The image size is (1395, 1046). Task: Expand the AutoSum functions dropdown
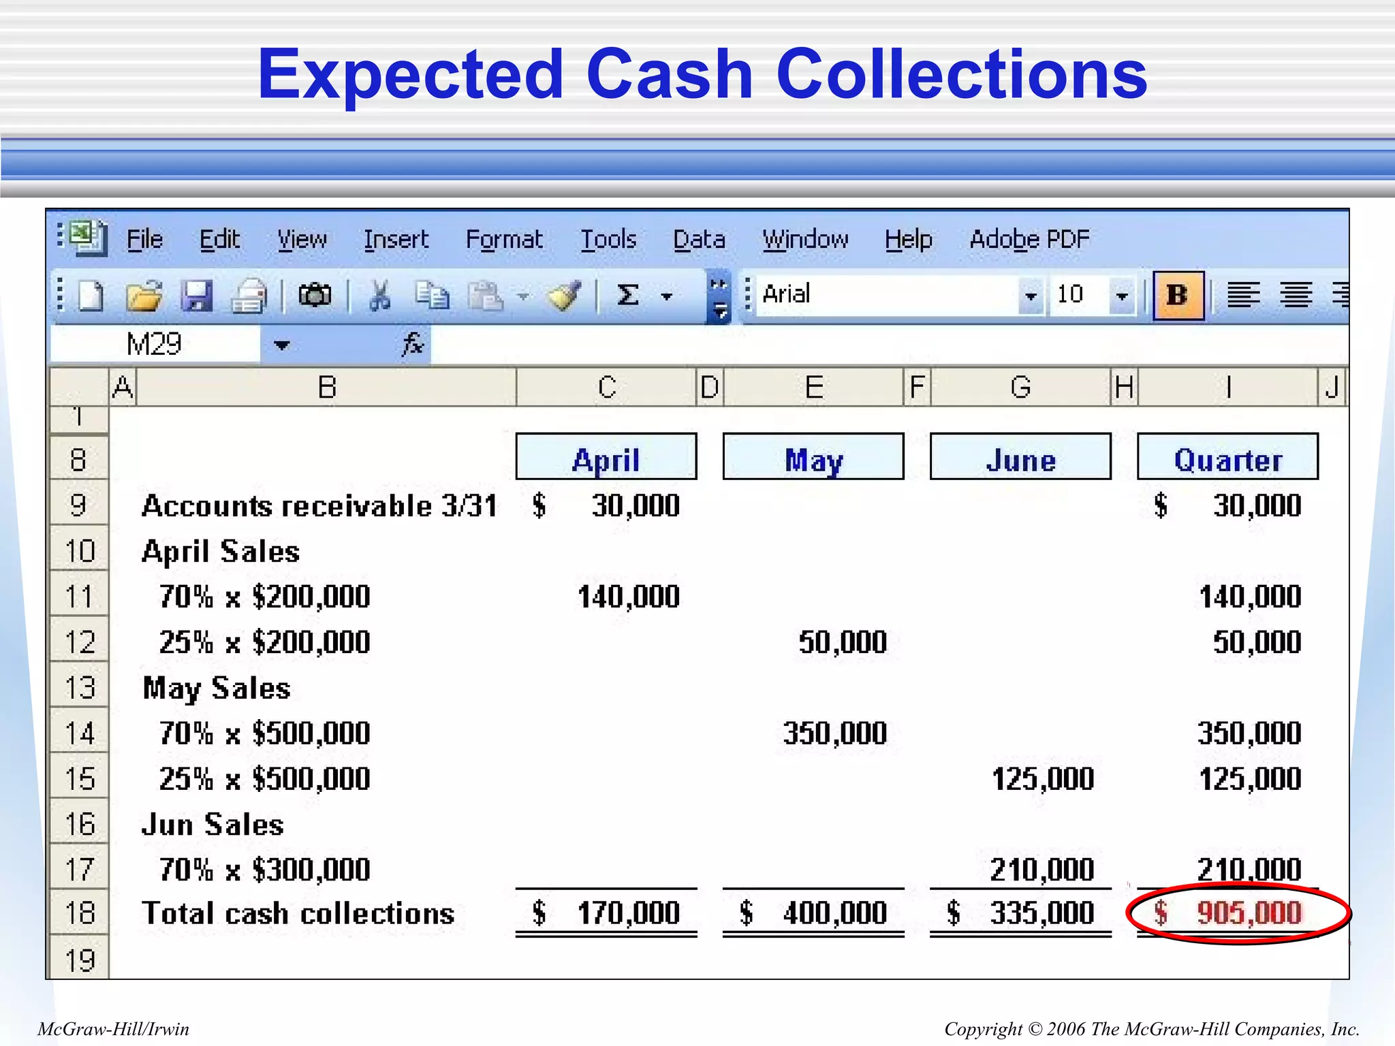pos(667,296)
